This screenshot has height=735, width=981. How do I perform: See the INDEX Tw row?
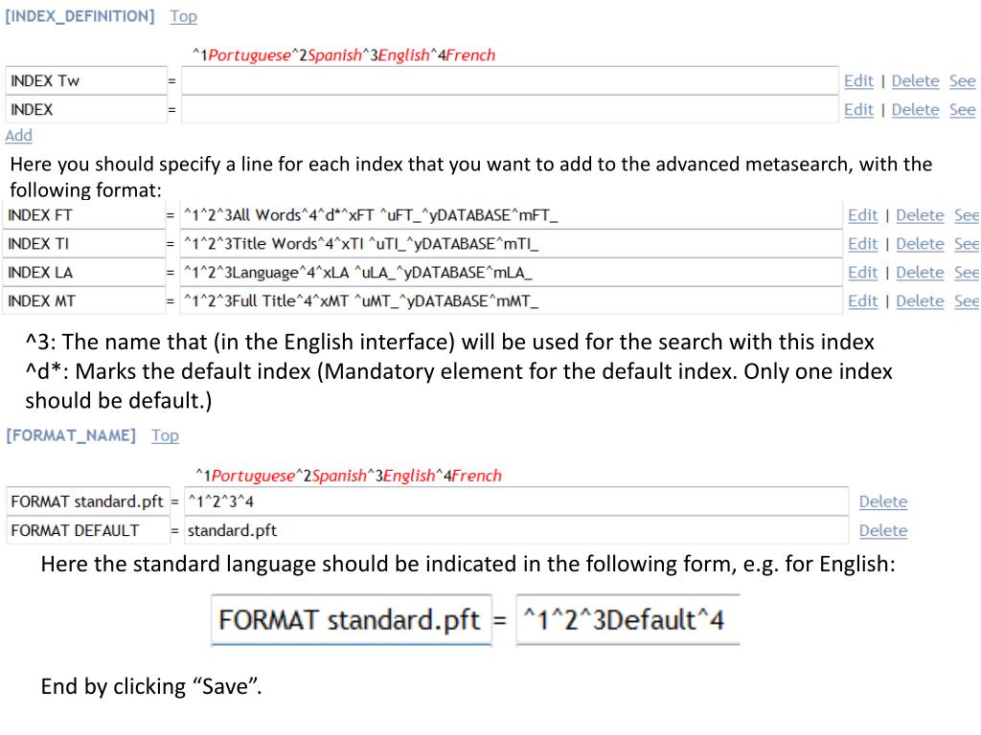click(962, 81)
